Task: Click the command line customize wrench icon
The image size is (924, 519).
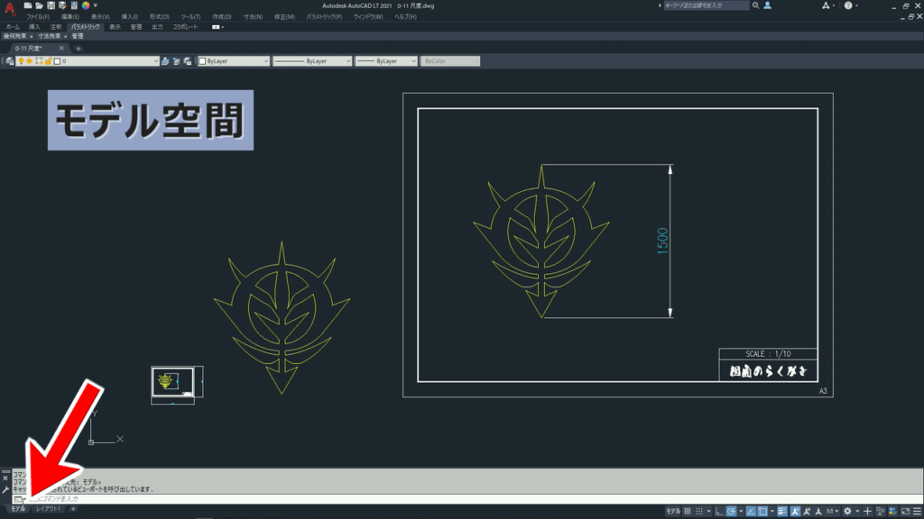Action: pyautogui.click(x=5, y=489)
